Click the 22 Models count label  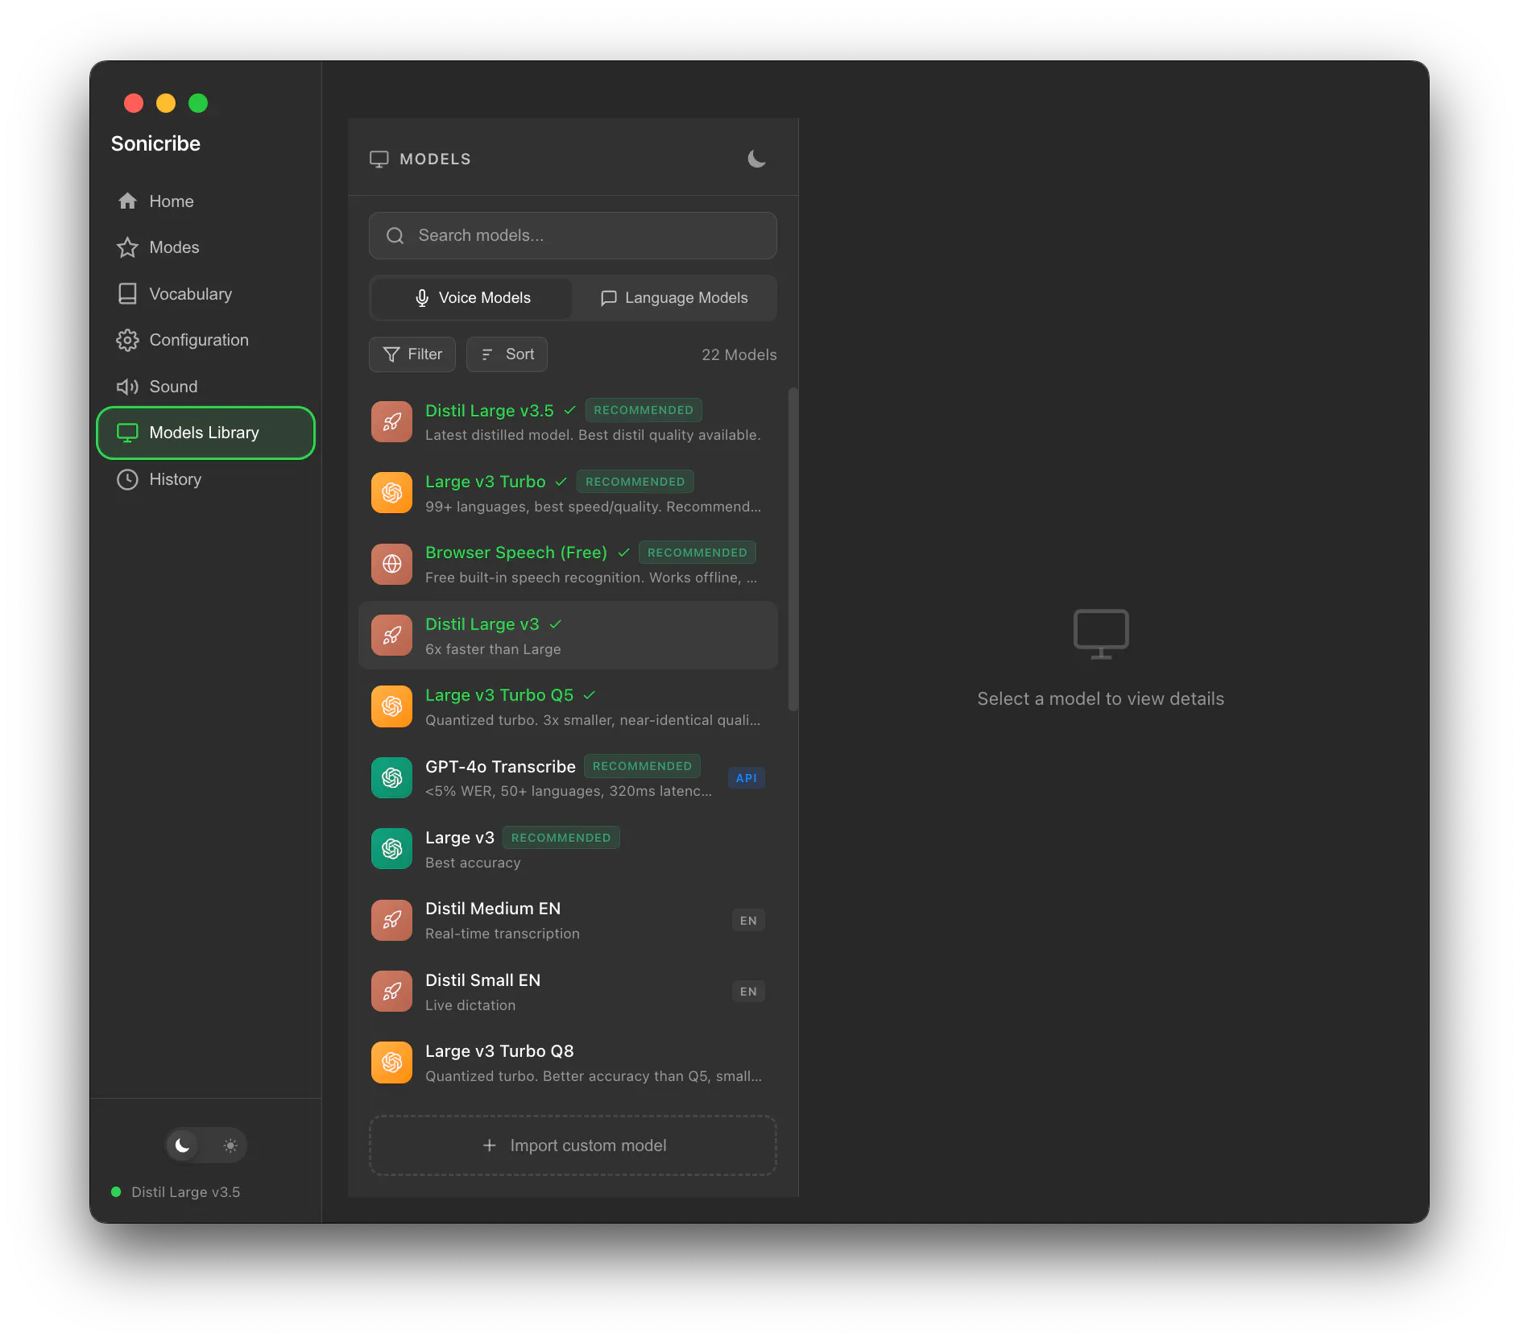coord(739,354)
